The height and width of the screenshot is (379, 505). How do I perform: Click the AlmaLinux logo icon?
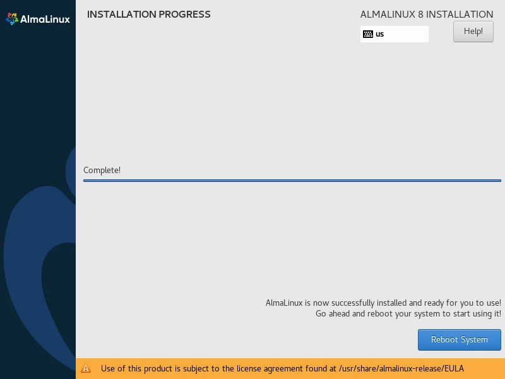coord(12,19)
